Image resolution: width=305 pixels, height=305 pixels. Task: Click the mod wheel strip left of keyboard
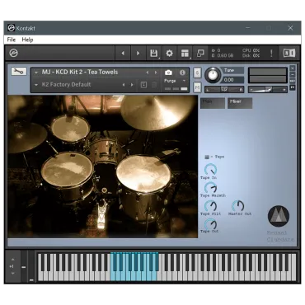(31, 266)
